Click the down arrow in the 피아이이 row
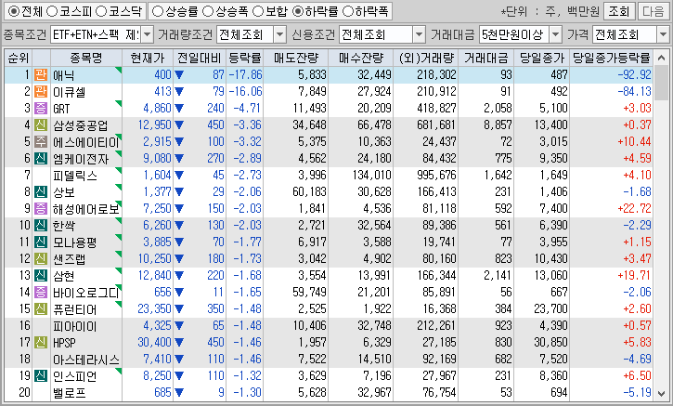The width and height of the screenshot is (673, 406). [179, 326]
